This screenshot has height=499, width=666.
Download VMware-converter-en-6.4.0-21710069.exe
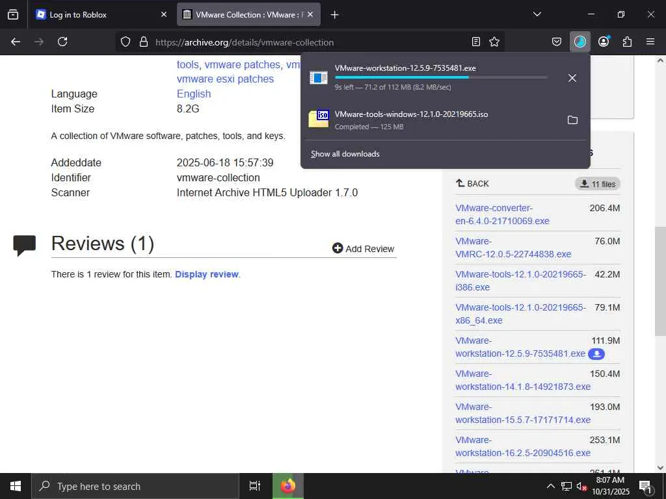(503, 214)
